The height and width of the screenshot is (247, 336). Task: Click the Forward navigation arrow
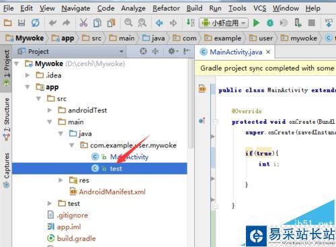point(173,23)
